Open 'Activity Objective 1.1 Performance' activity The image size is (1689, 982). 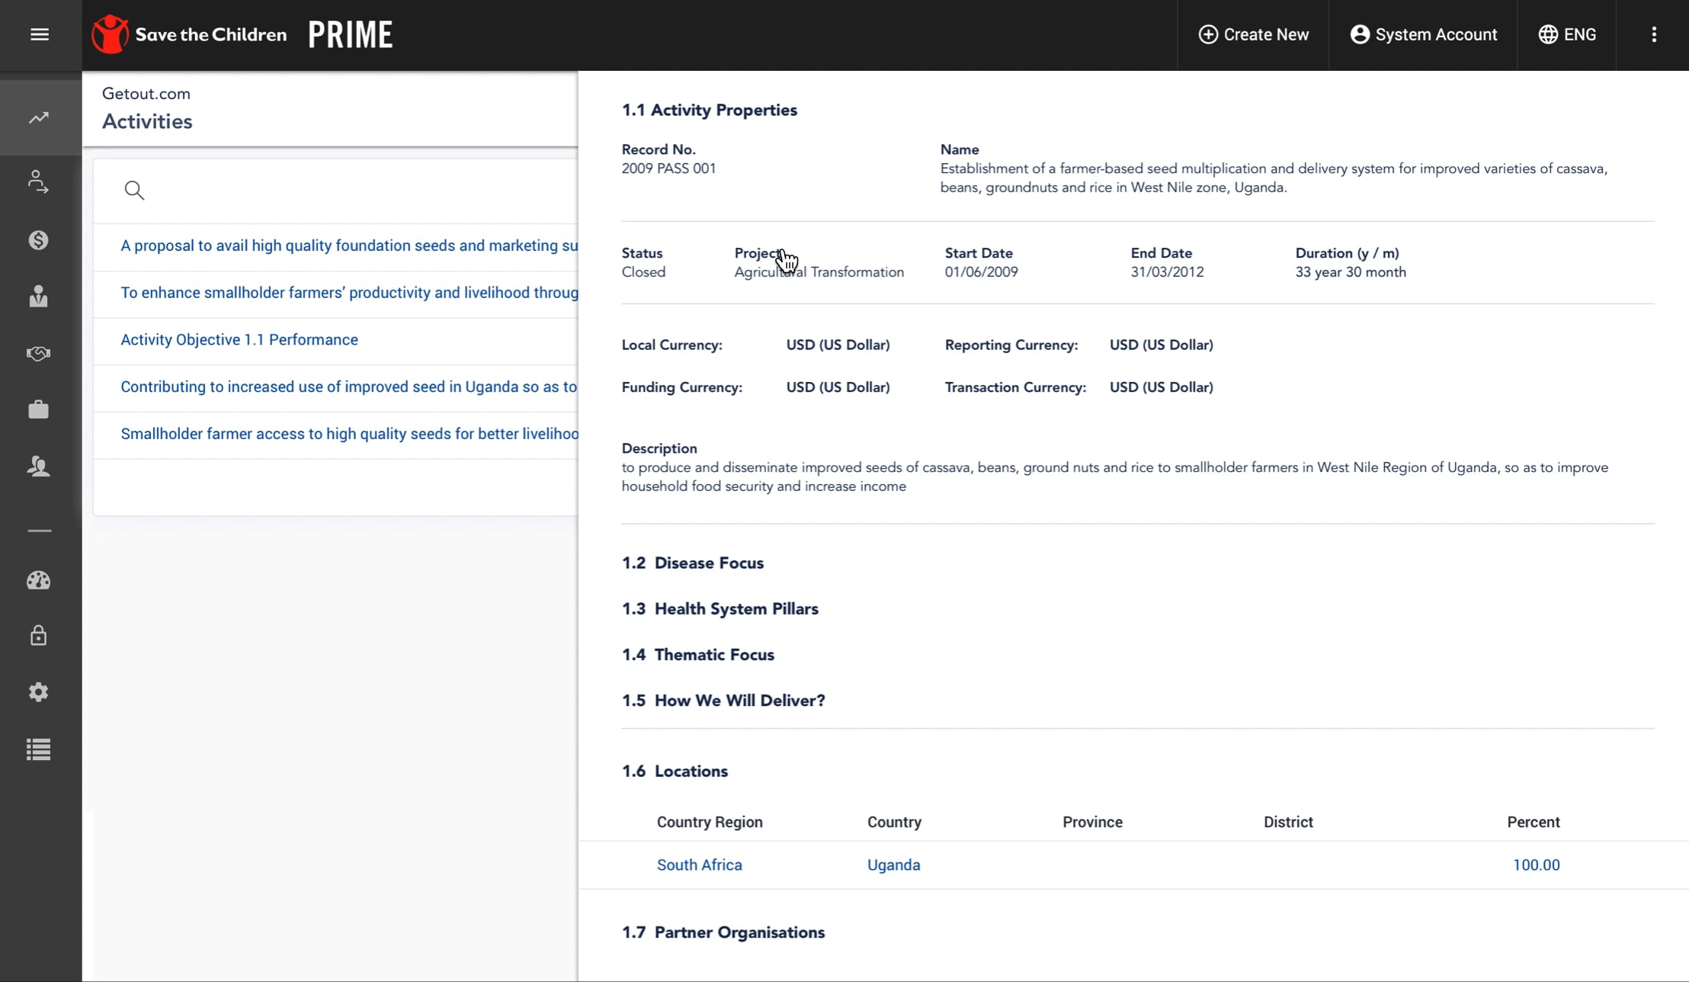point(239,339)
